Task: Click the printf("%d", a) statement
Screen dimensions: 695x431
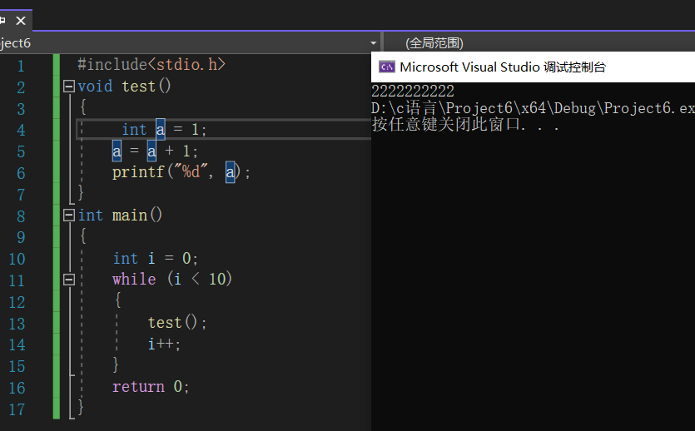Action: tap(181, 172)
